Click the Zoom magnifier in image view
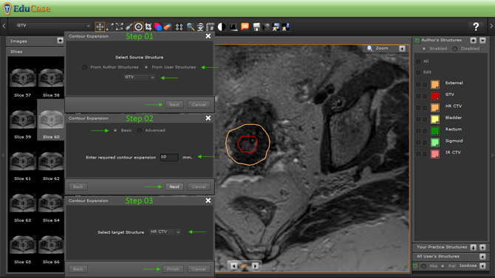The image size is (495, 278). coord(369,48)
